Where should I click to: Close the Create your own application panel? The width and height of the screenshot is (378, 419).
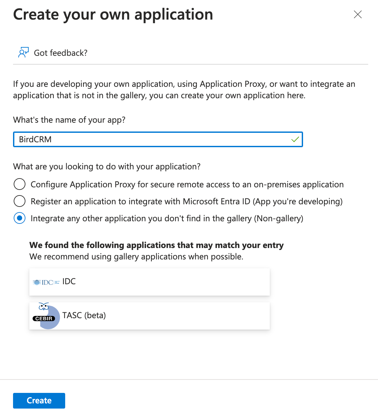[357, 14]
